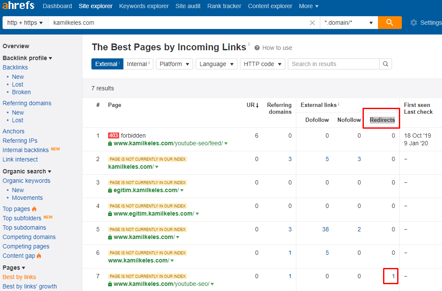Open Site audit in top navigation

(188, 6)
